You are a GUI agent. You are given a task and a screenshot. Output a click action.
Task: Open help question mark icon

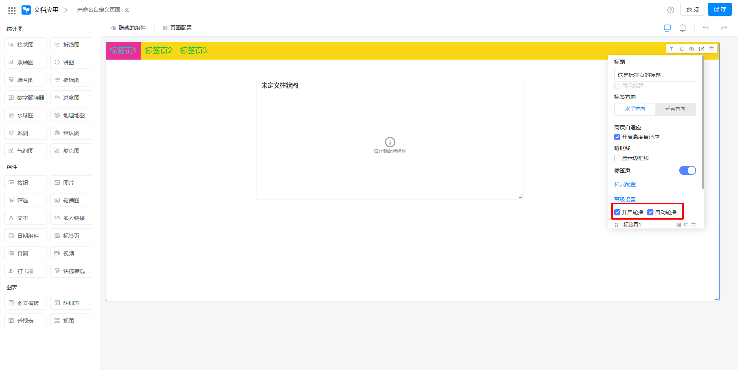(x=671, y=10)
